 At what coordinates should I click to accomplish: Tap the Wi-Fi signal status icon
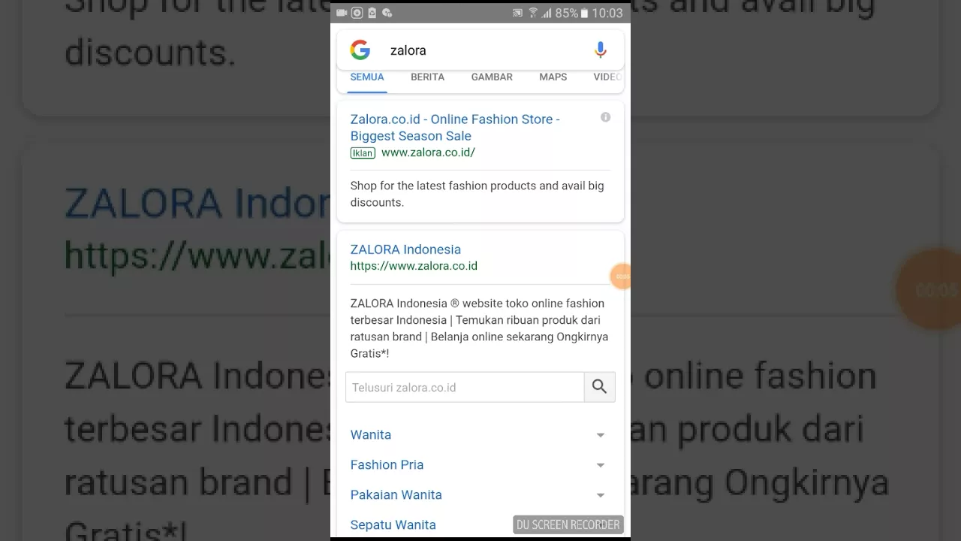533,13
